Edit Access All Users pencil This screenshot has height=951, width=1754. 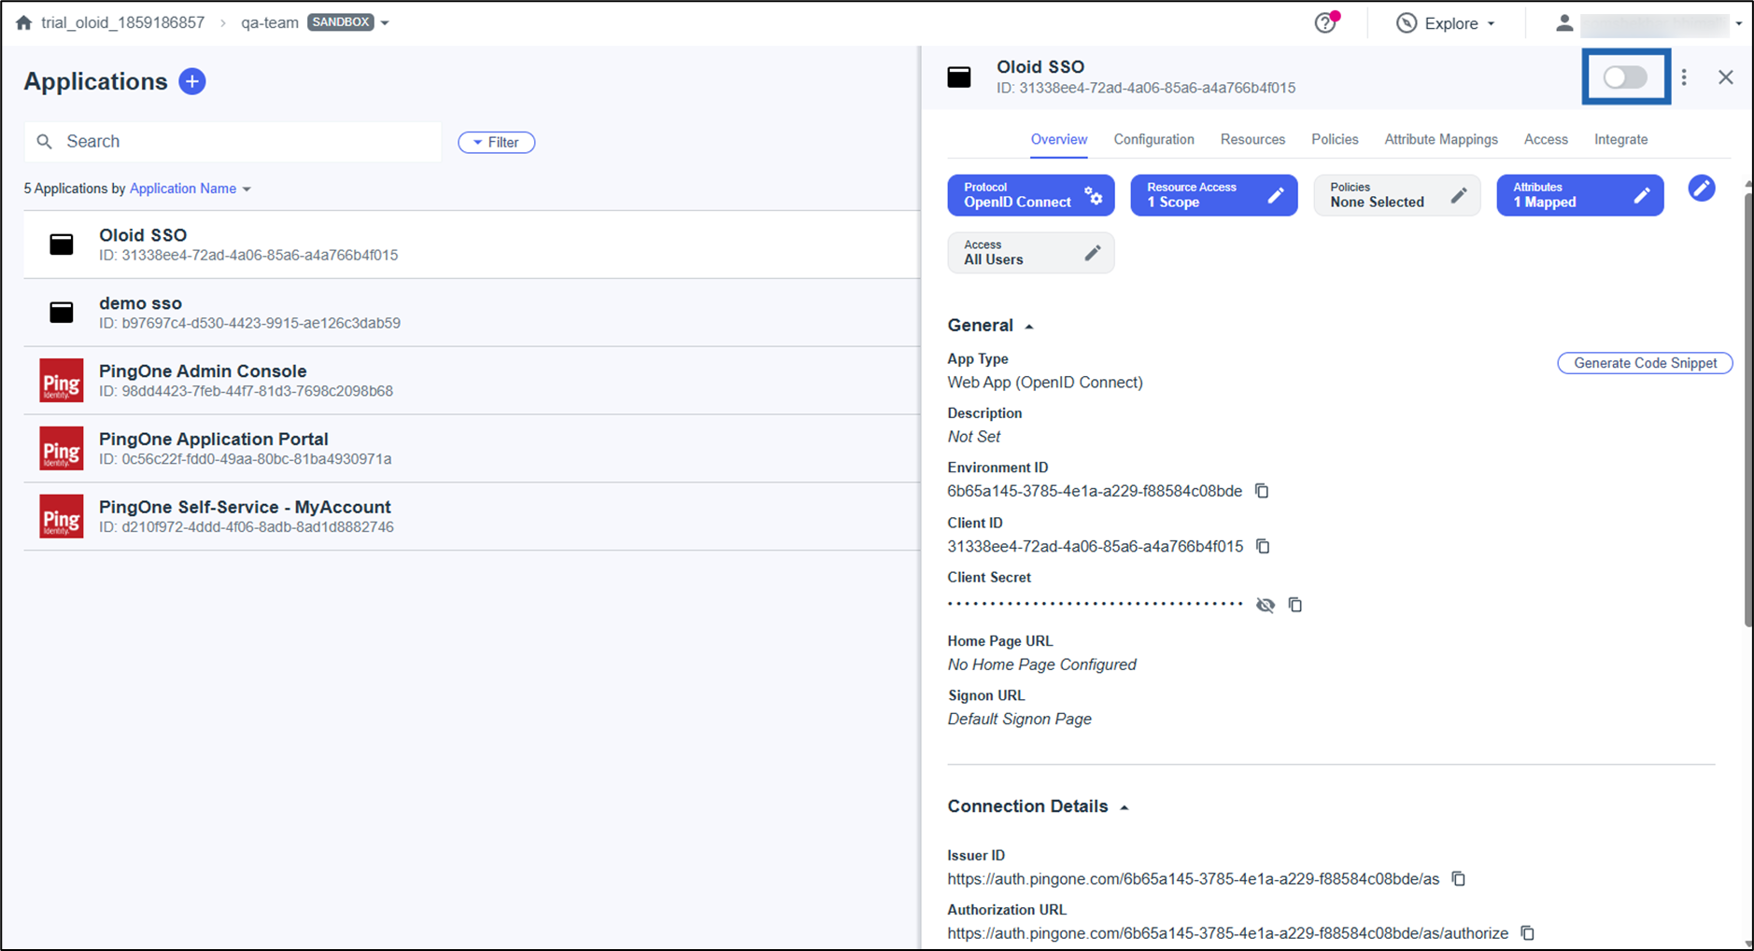click(x=1093, y=253)
